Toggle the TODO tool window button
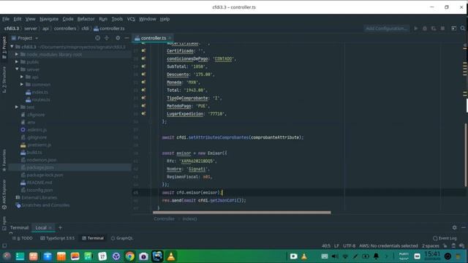 pos(23,238)
